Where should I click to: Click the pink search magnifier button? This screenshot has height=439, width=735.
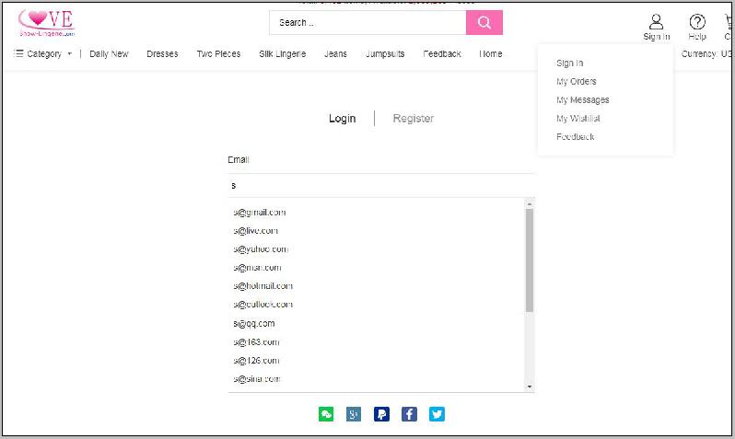click(x=484, y=23)
